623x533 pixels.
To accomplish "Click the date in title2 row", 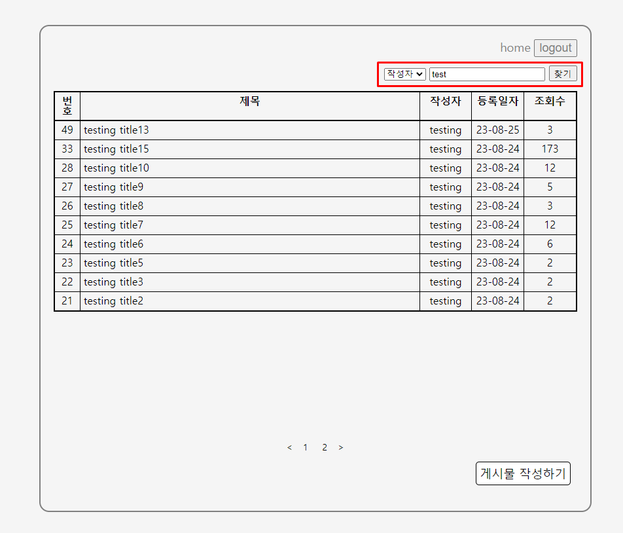I will (x=497, y=301).
